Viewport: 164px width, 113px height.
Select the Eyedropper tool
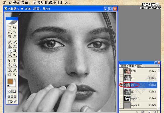15,70
